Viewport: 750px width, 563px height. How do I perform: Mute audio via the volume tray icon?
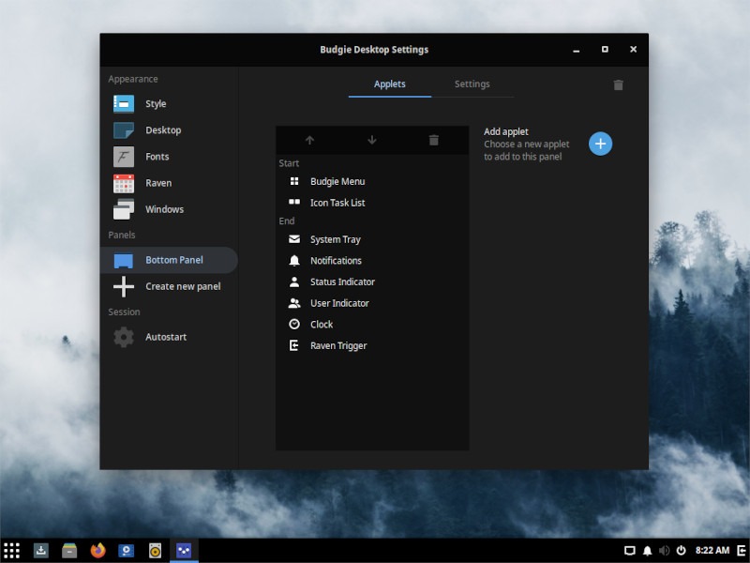[665, 551]
